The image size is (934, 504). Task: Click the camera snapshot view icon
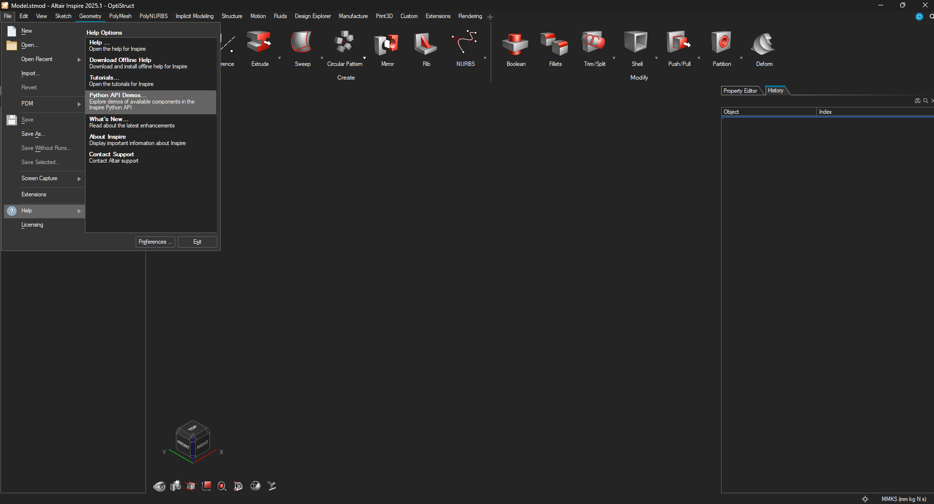[175, 485]
